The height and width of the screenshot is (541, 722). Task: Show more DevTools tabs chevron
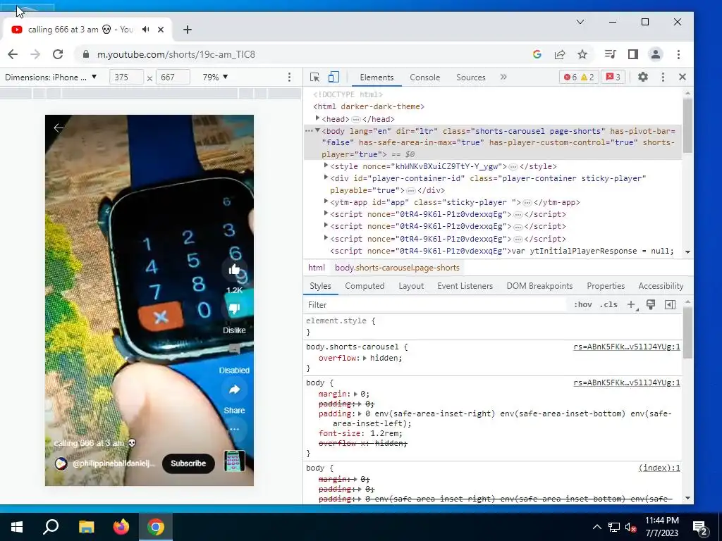point(503,77)
